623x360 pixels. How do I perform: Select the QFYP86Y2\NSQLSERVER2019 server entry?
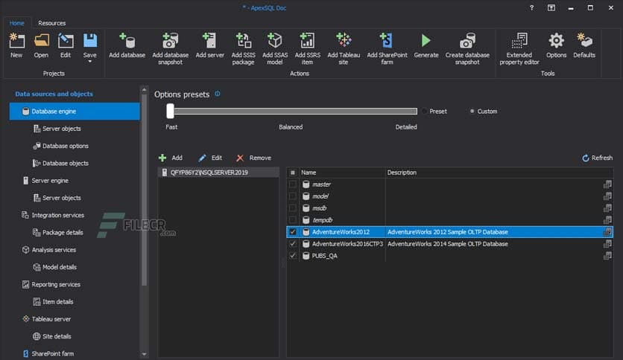(218, 173)
